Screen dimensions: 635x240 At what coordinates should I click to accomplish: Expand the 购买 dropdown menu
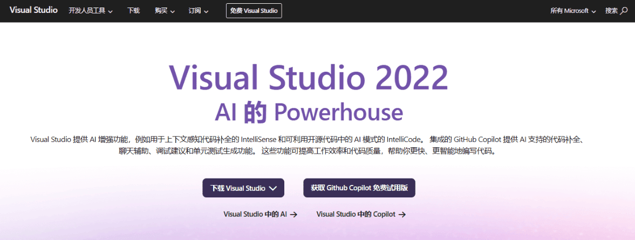click(x=165, y=11)
